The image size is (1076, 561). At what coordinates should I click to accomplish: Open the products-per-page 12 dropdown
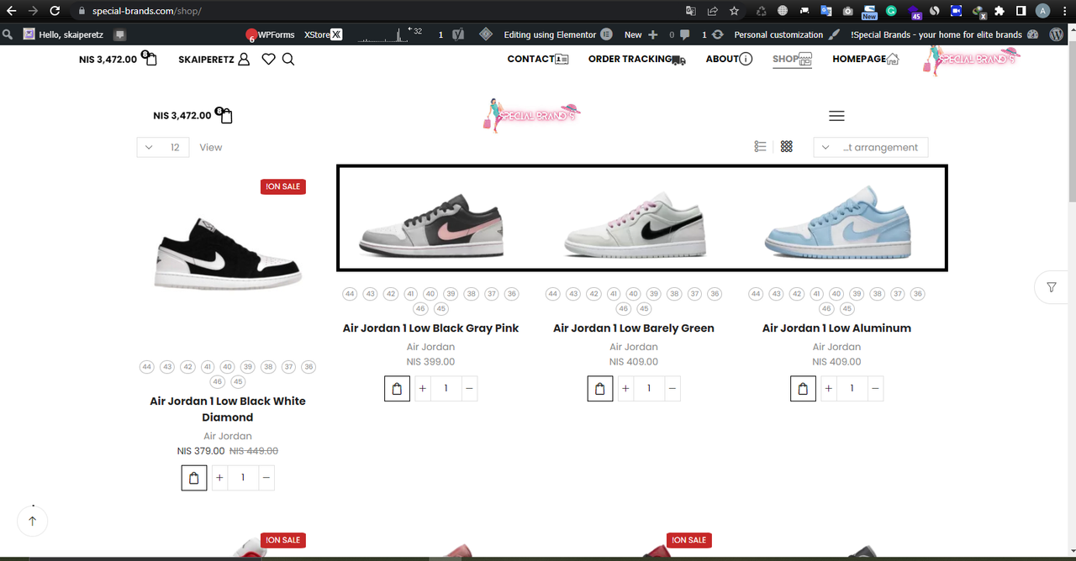pyautogui.click(x=163, y=147)
